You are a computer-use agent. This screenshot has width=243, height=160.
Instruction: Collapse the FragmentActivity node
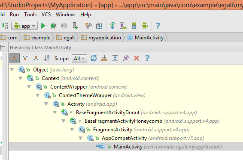tap(72, 130)
